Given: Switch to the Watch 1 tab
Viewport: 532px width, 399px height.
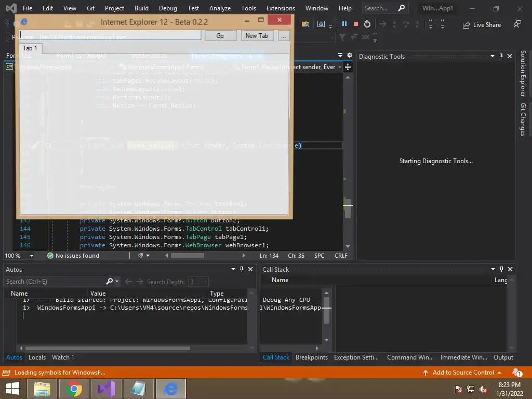Looking at the screenshot, I should 63,357.
